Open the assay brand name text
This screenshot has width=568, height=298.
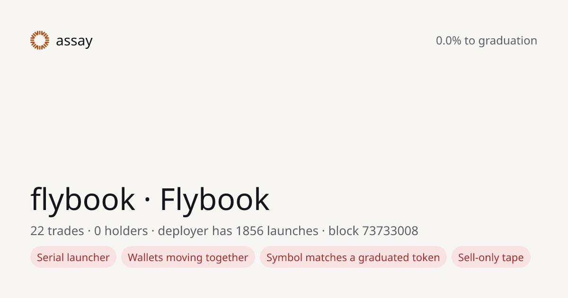tap(74, 41)
